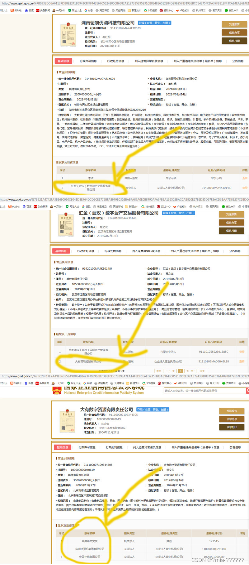
Task: Click 信息分享 button for 汇金（武汉）
Action: [231, 223]
